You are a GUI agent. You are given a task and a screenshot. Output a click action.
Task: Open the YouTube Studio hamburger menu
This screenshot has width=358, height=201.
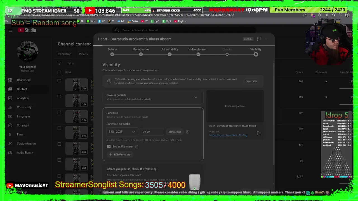[10, 30]
